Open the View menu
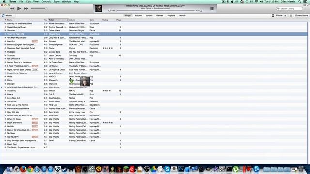 [x=36, y=1]
